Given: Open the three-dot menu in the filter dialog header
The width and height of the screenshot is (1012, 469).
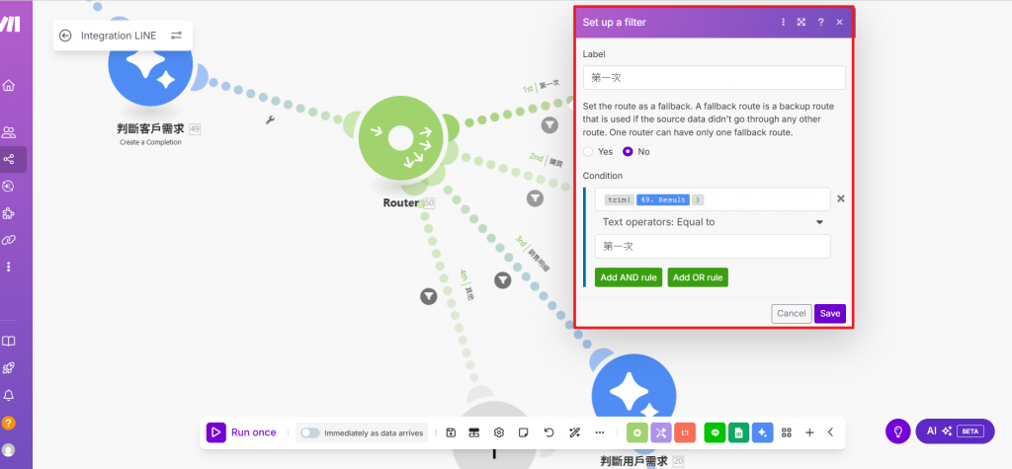Looking at the screenshot, I should tap(783, 22).
